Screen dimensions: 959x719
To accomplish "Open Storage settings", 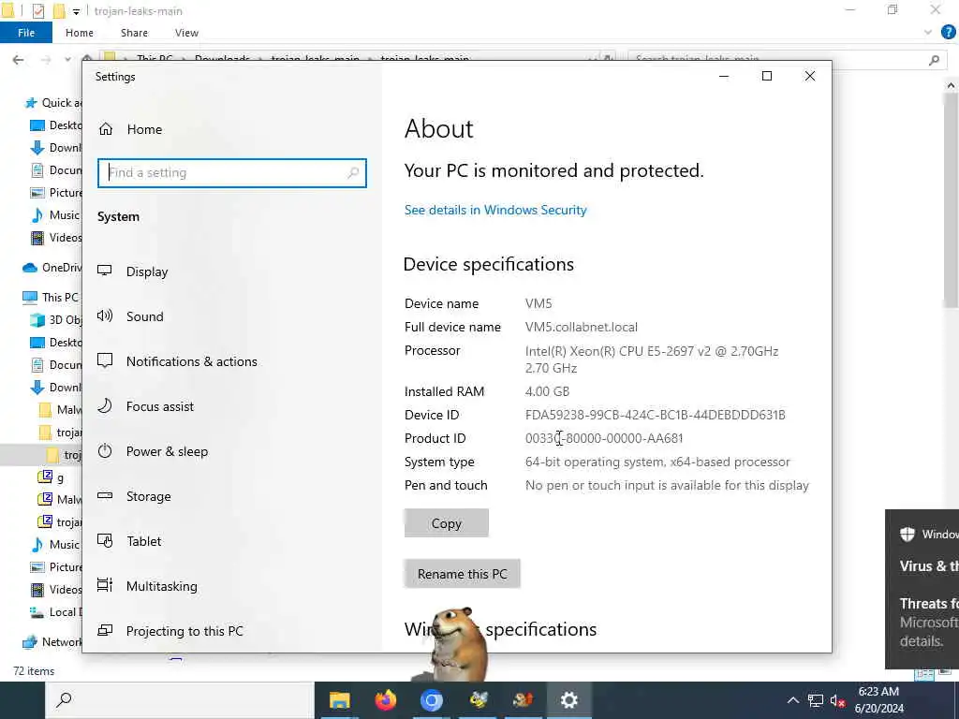I will click(x=134, y=496).
